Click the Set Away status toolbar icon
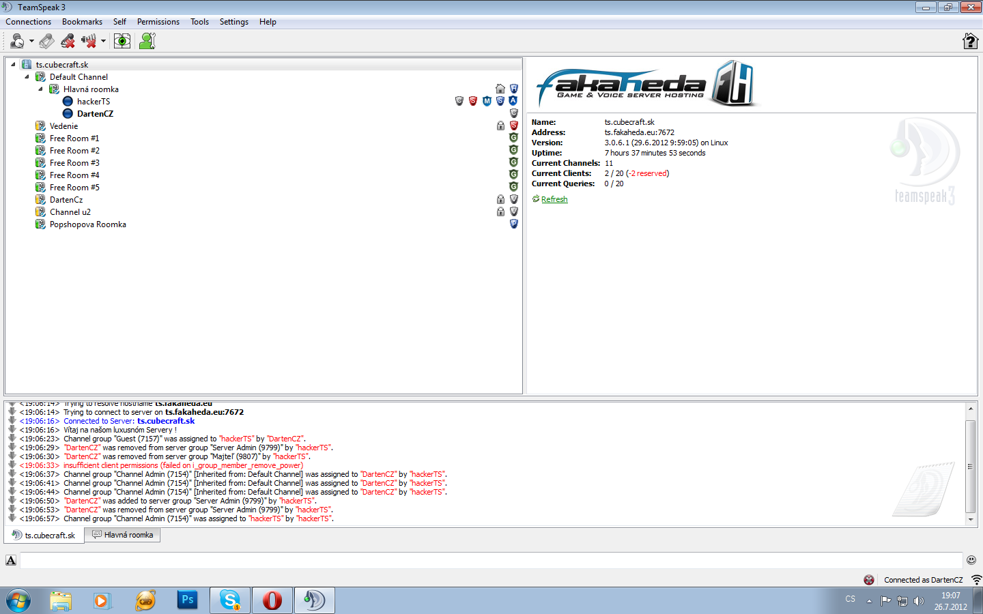The height and width of the screenshot is (614, 983). click(16, 42)
